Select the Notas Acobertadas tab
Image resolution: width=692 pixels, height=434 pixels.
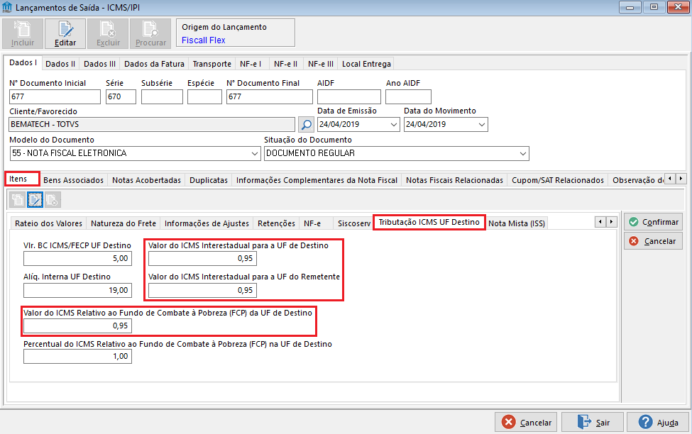(x=146, y=180)
